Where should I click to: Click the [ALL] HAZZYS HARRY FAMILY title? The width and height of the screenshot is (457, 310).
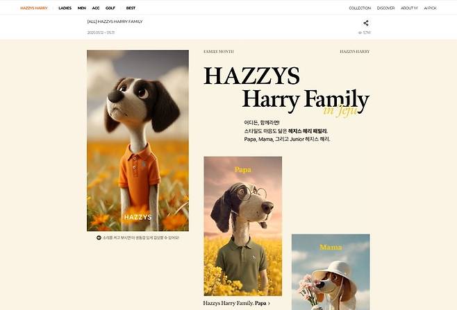(x=115, y=21)
